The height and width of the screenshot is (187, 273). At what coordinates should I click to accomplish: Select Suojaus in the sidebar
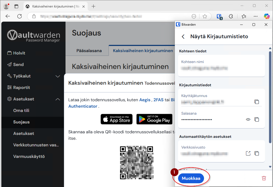pos(21,122)
